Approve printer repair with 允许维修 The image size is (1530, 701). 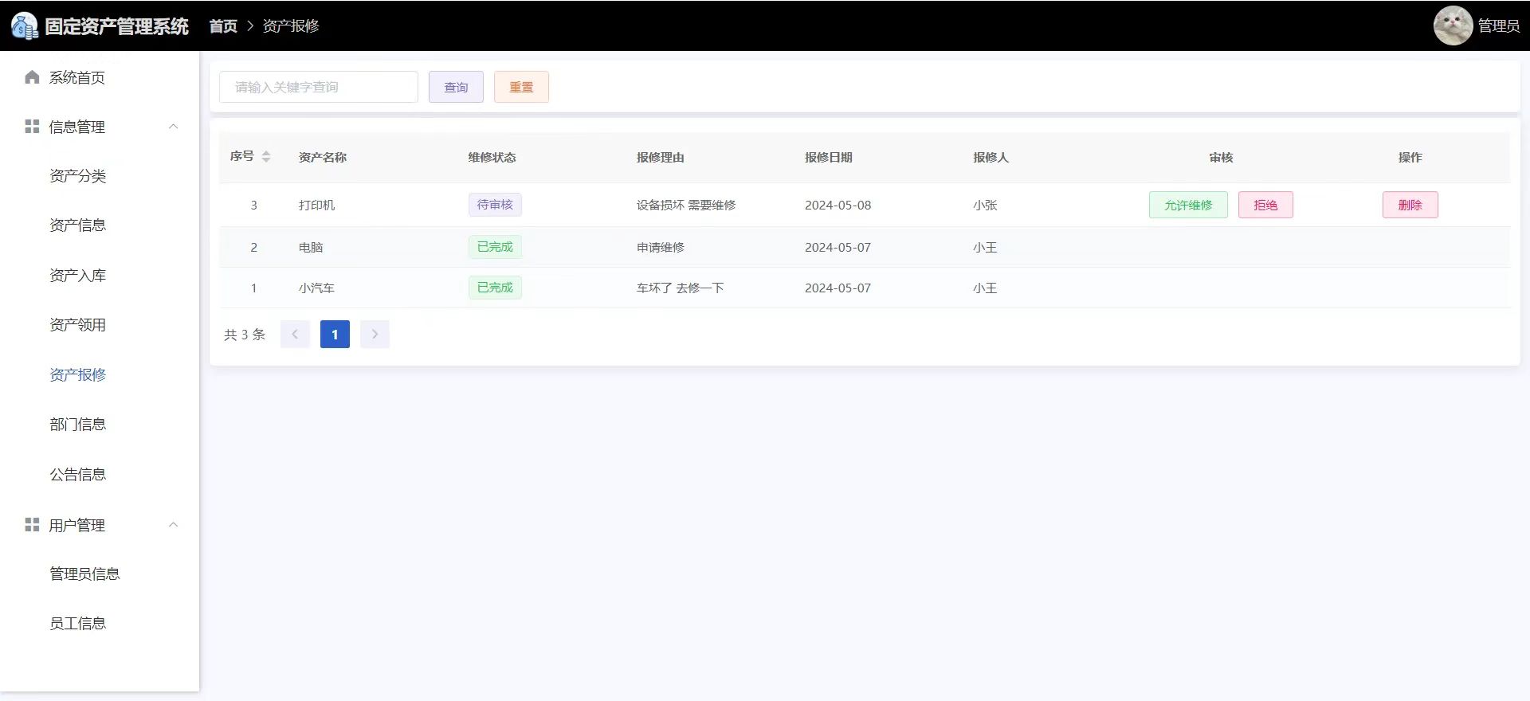click(x=1188, y=205)
